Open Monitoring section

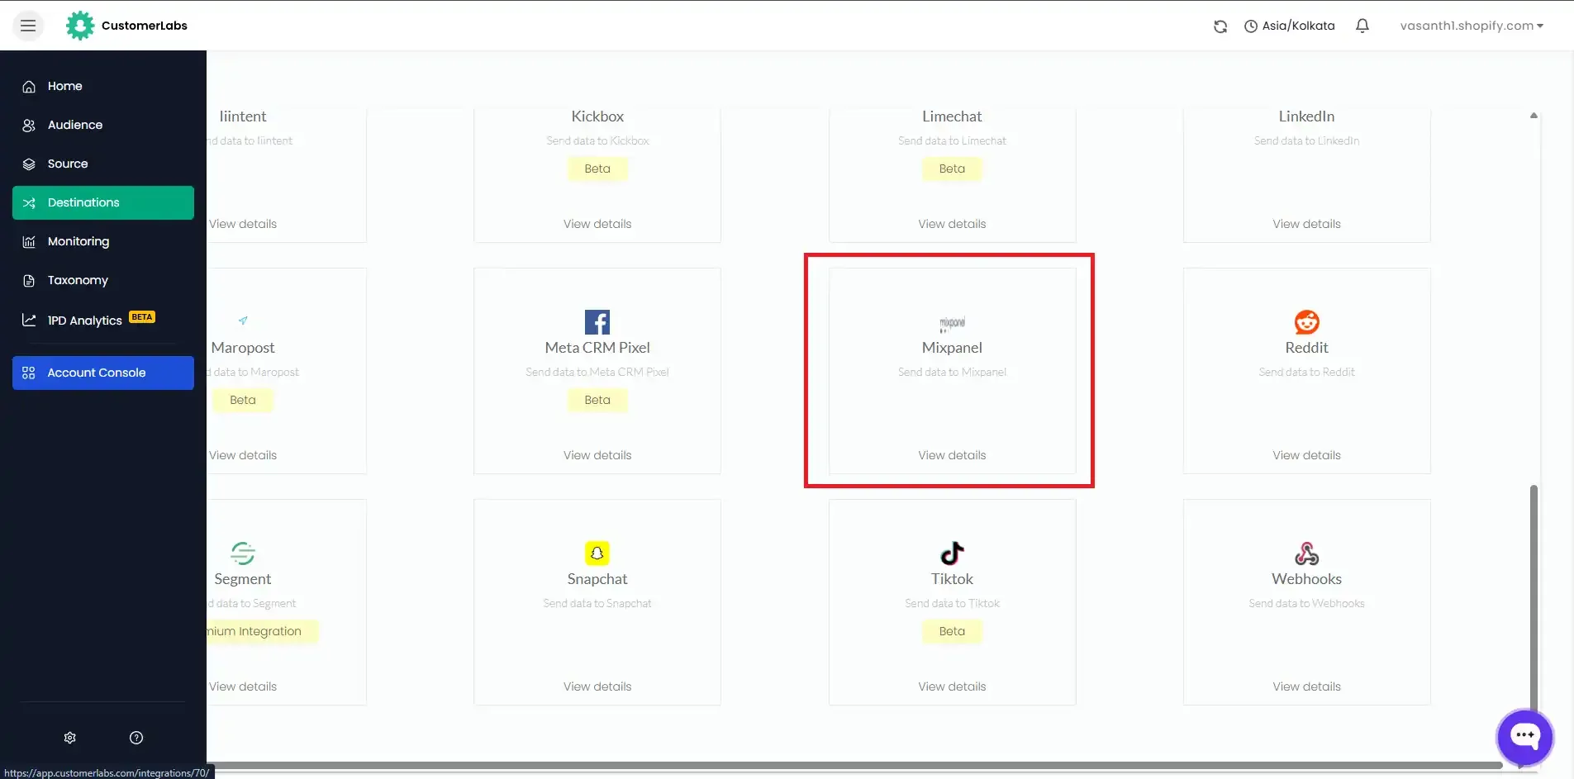[103, 241]
